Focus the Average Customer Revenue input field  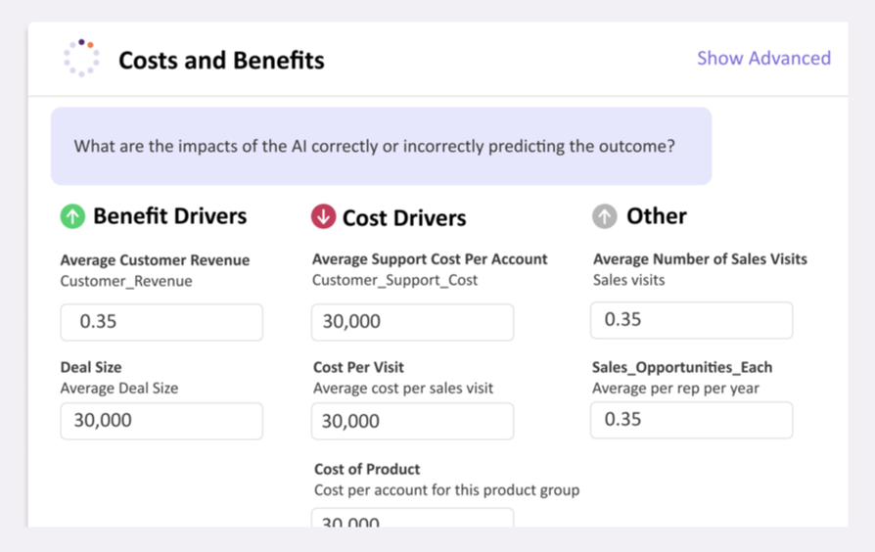coord(161,322)
